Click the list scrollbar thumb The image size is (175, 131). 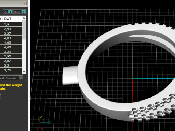(24, 30)
